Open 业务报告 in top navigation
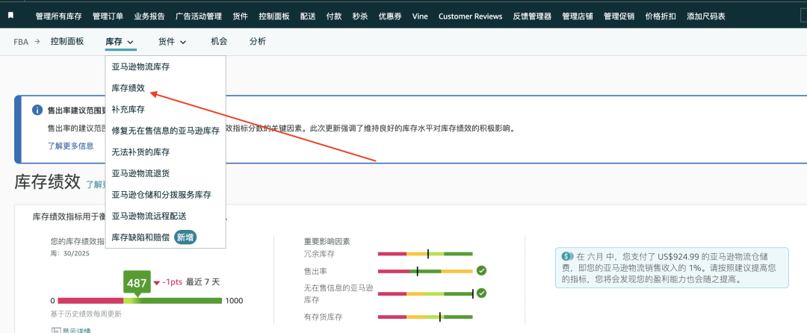The height and width of the screenshot is (333, 807). (x=149, y=16)
